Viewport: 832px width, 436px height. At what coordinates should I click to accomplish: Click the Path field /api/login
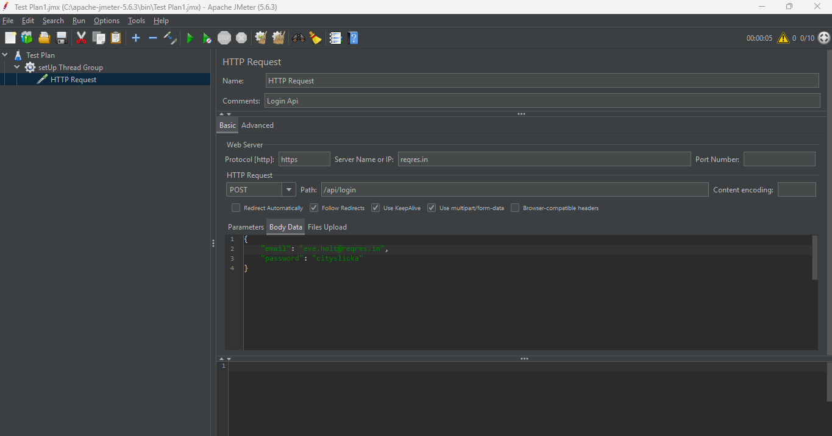[515, 189]
